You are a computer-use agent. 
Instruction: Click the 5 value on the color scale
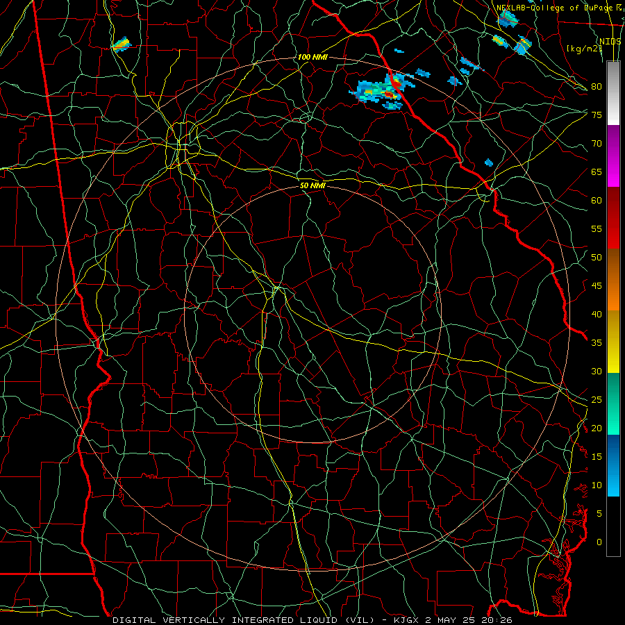[599, 514]
